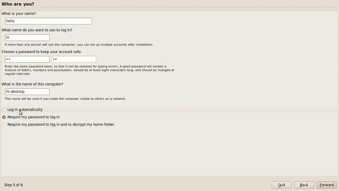The height and width of the screenshot is (191, 339).
Task: Click the login name question label
Action: (37, 30)
